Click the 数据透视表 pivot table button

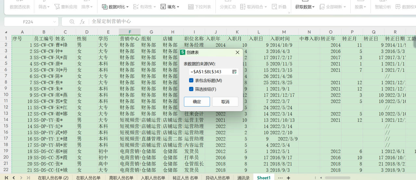tap(20, 6)
